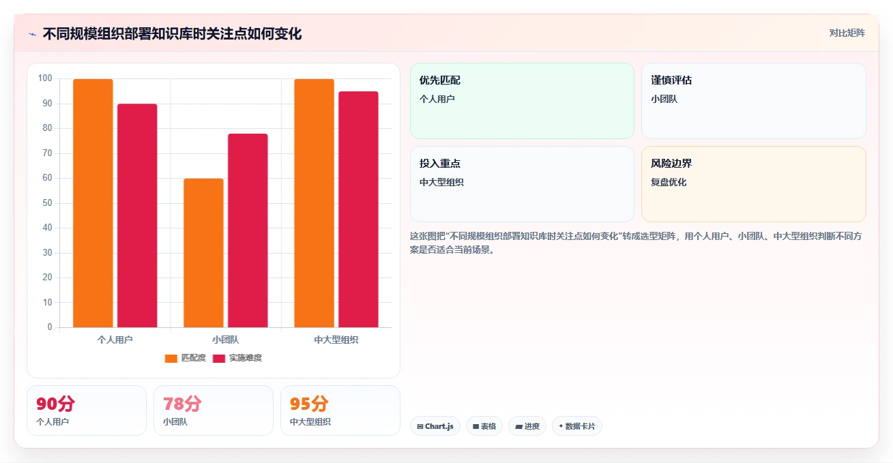
Task: Click the 个人用户 x-axis label
Action: pyautogui.click(x=115, y=339)
